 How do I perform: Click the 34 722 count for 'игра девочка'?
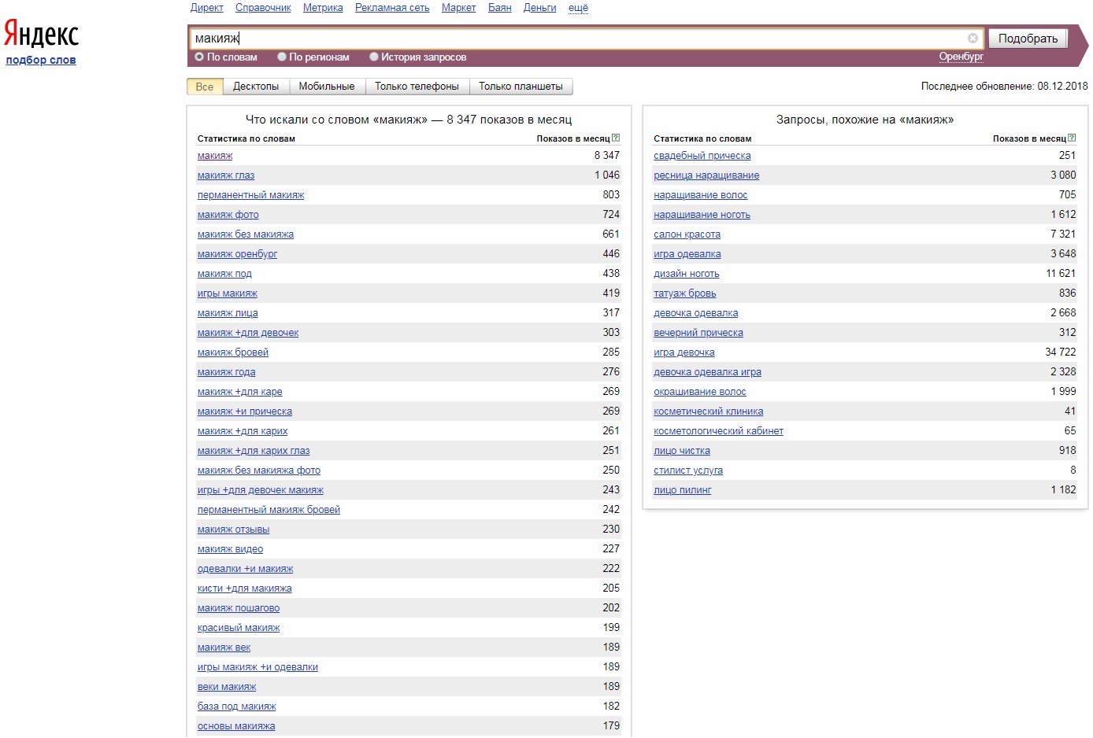click(1060, 352)
